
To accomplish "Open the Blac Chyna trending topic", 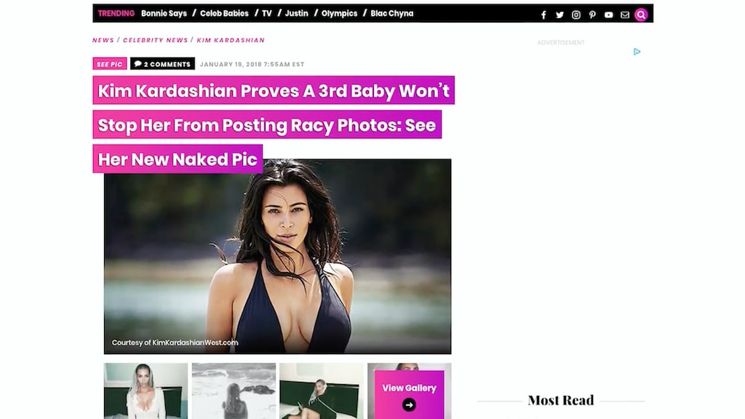I will 392,13.
